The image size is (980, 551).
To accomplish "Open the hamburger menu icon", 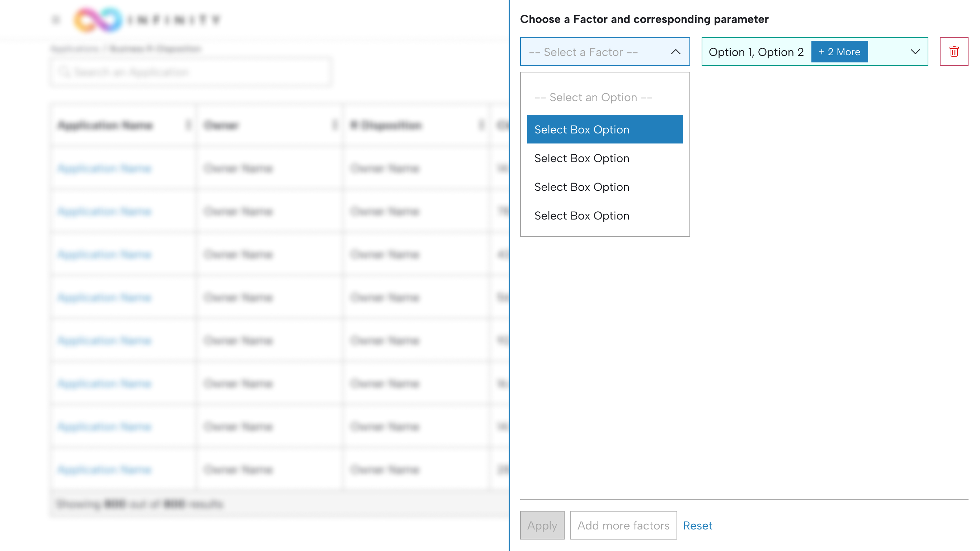I will coord(56,20).
